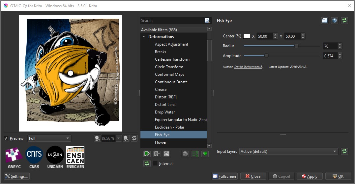Image resolution: width=355 pixels, height=184 pixels.
Task: Click the search magnifier icon in filter search box
Action: (207, 21)
